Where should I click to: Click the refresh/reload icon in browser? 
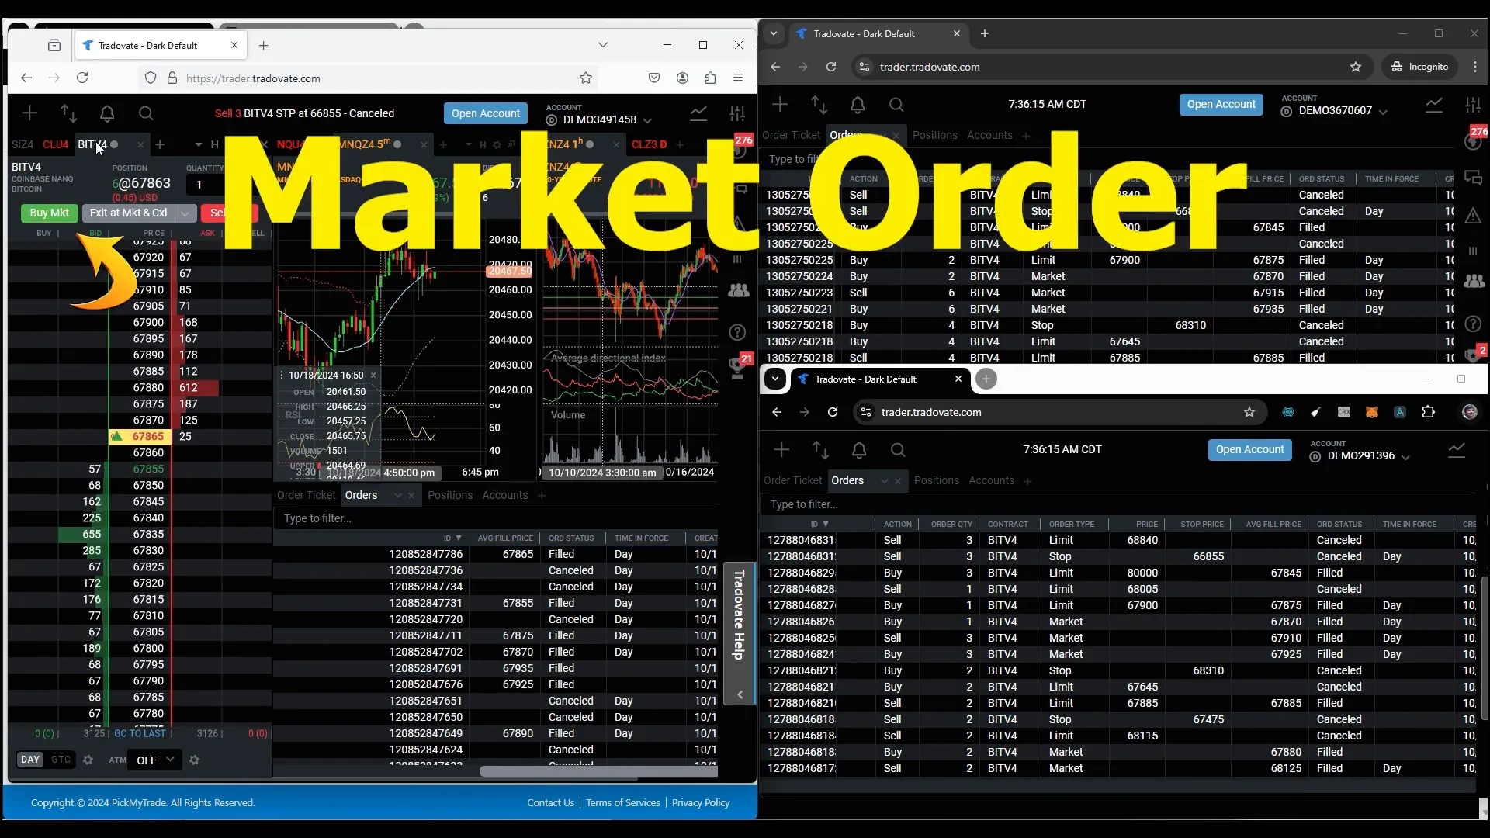point(81,78)
